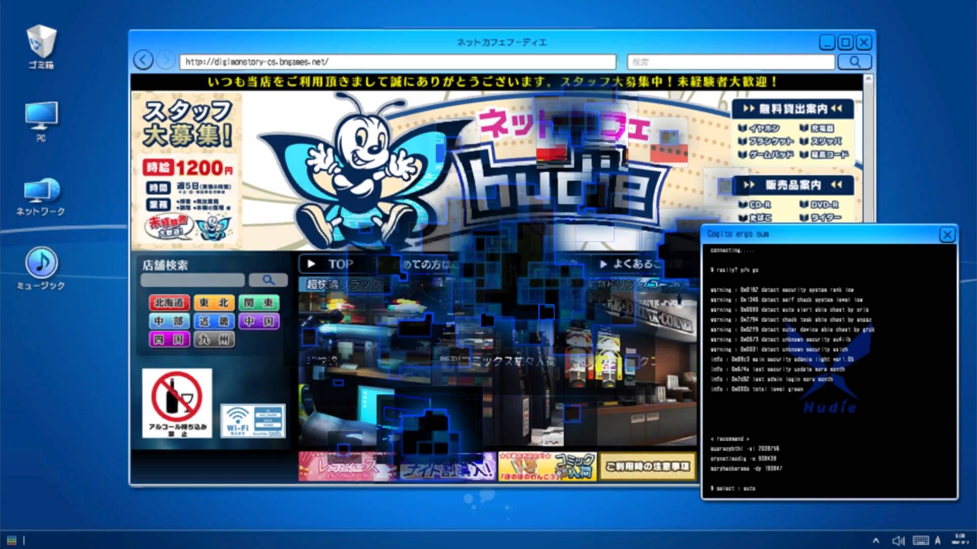Screen dimensions: 977x549
Task: Click the browser URL address field
Action: point(397,62)
